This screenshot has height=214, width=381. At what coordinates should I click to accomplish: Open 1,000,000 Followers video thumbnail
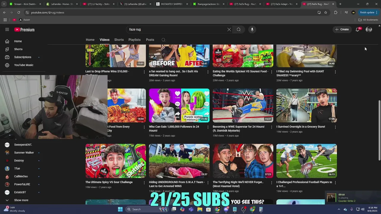click(x=179, y=106)
